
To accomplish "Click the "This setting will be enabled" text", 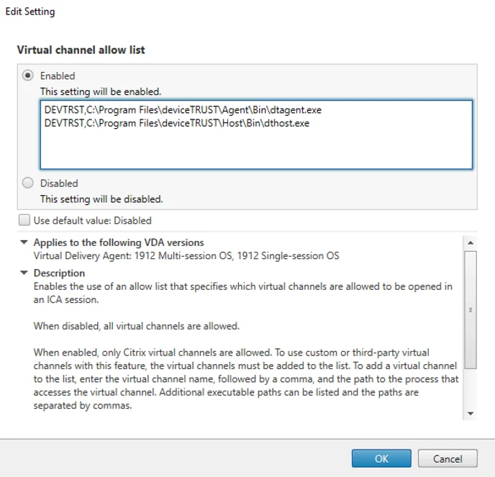I will (101, 91).
